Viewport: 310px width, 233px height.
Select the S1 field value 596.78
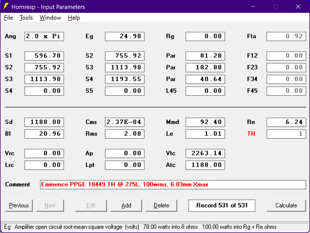pyautogui.click(x=44, y=56)
